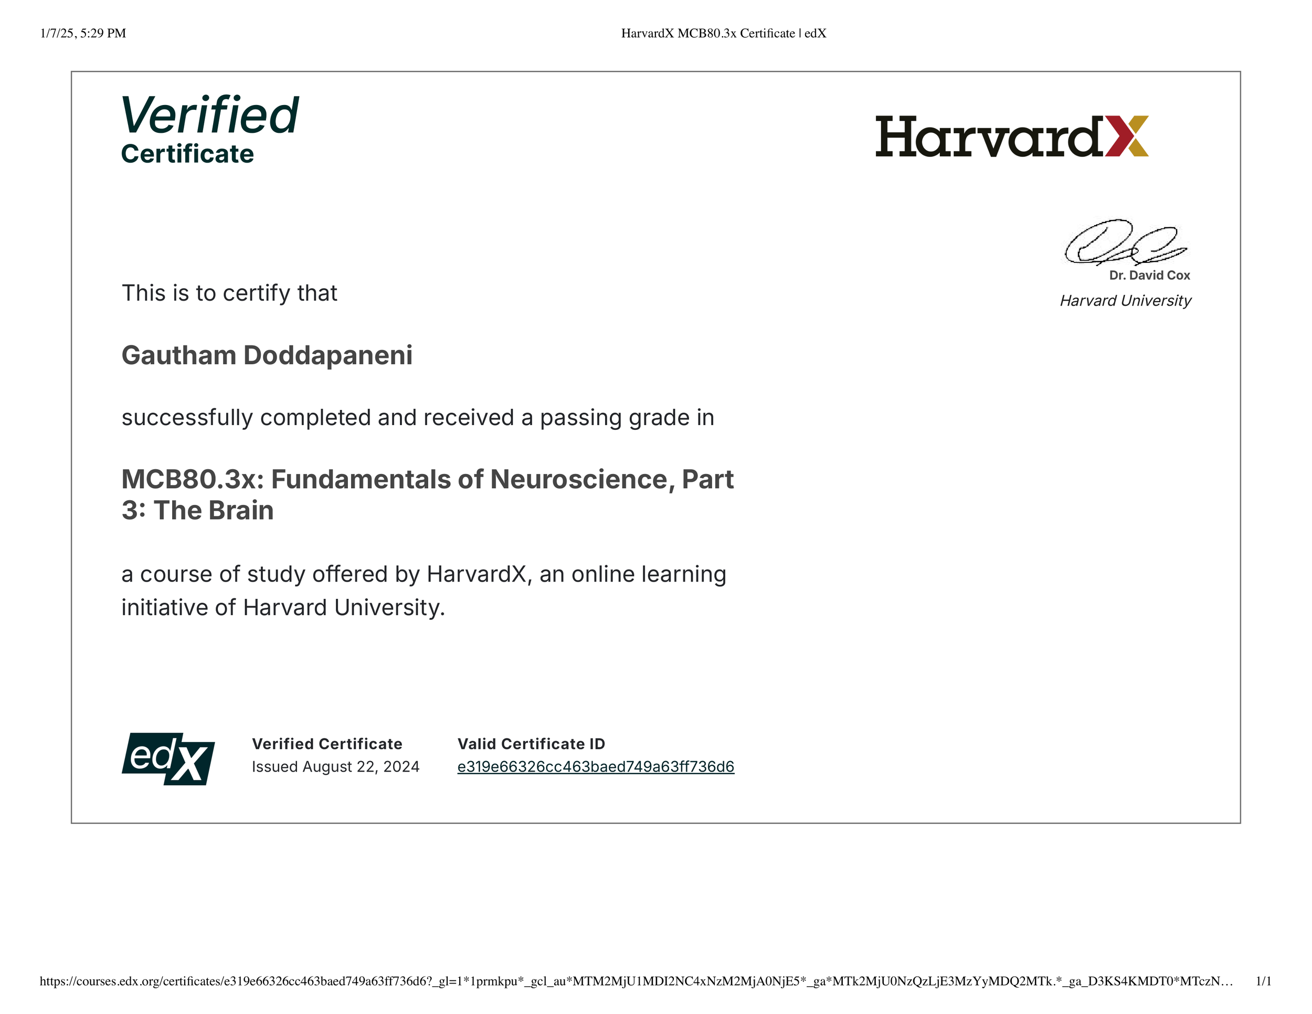The height and width of the screenshot is (1014, 1312).
Task: Click the recipient name Gautham Doddapaneni
Action: [267, 356]
